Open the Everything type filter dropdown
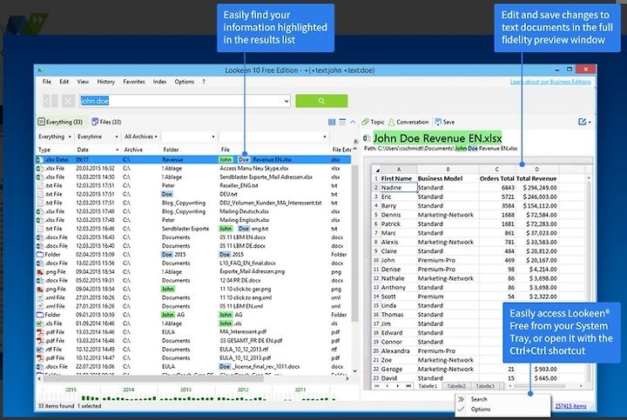Screen dimensions: 627x420 [70, 137]
